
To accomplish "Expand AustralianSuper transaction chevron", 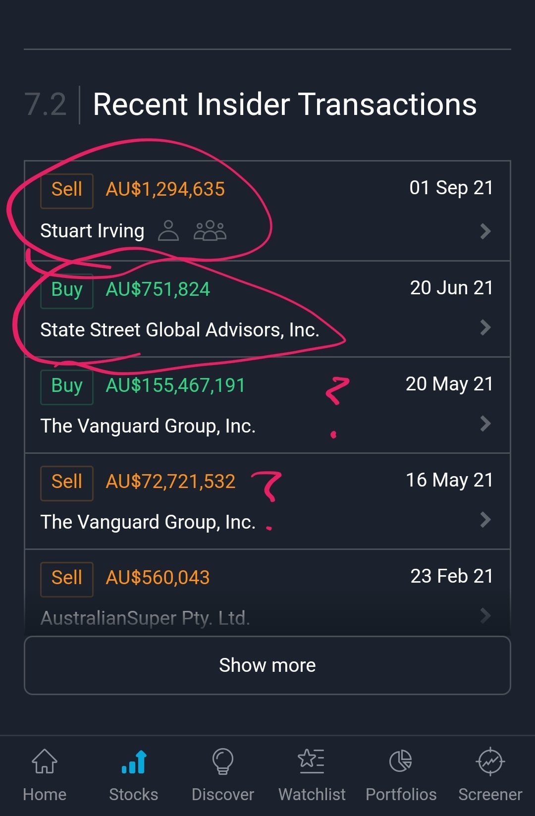I will point(485,615).
